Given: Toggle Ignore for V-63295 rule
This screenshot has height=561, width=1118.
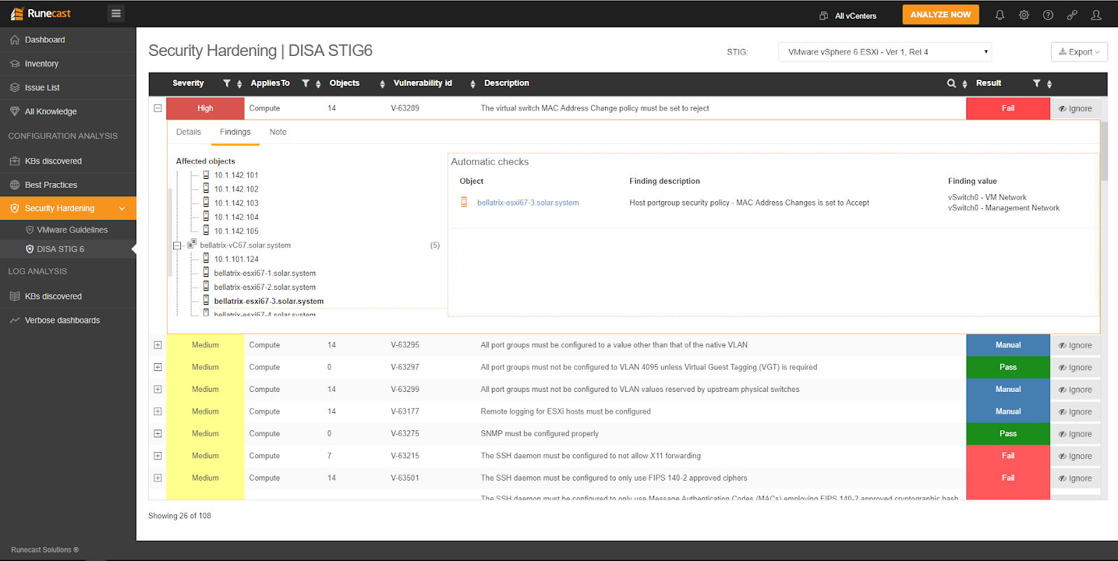Looking at the screenshot, I should click(x=1075, y=345).
